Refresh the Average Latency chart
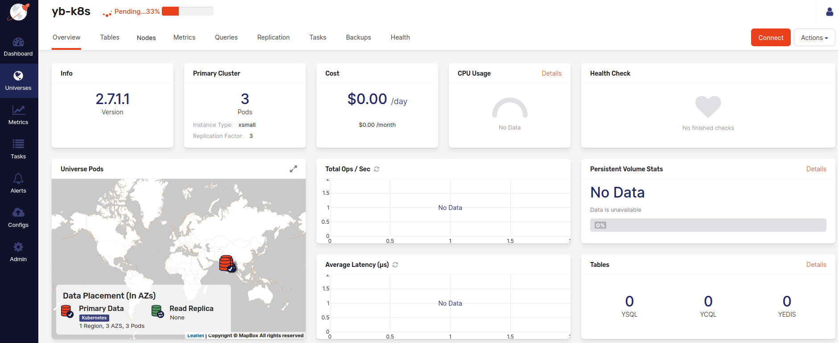The width and height of the screenshot is (838, 343). [395, 265]
